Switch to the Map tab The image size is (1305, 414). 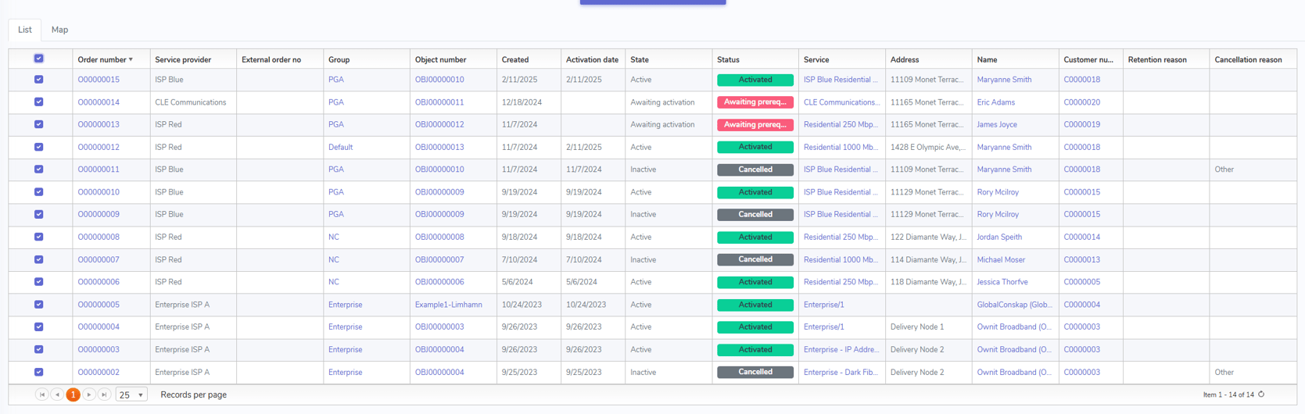(x=59, y=30)
